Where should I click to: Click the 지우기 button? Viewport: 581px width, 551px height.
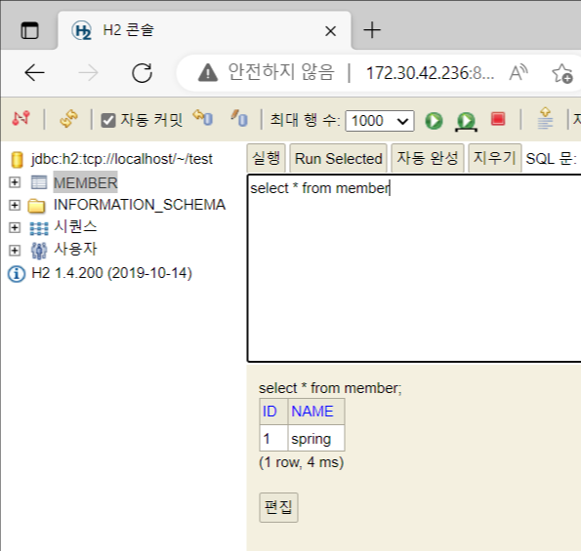click(494, 158)
